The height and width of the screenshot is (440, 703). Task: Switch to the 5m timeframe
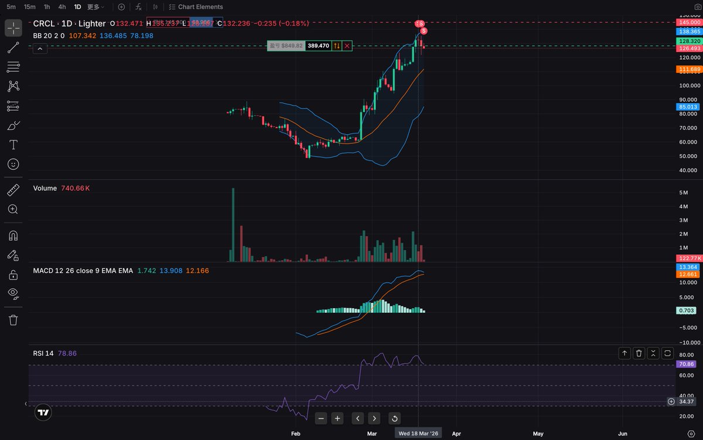pyautogui.click(x=11, y=7)
